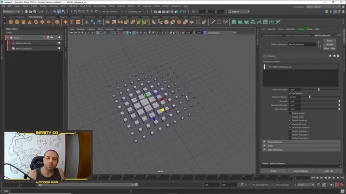Click the Open Scene folder icon
This screenshot has width=346, height=194.
[x=31, y=11]
